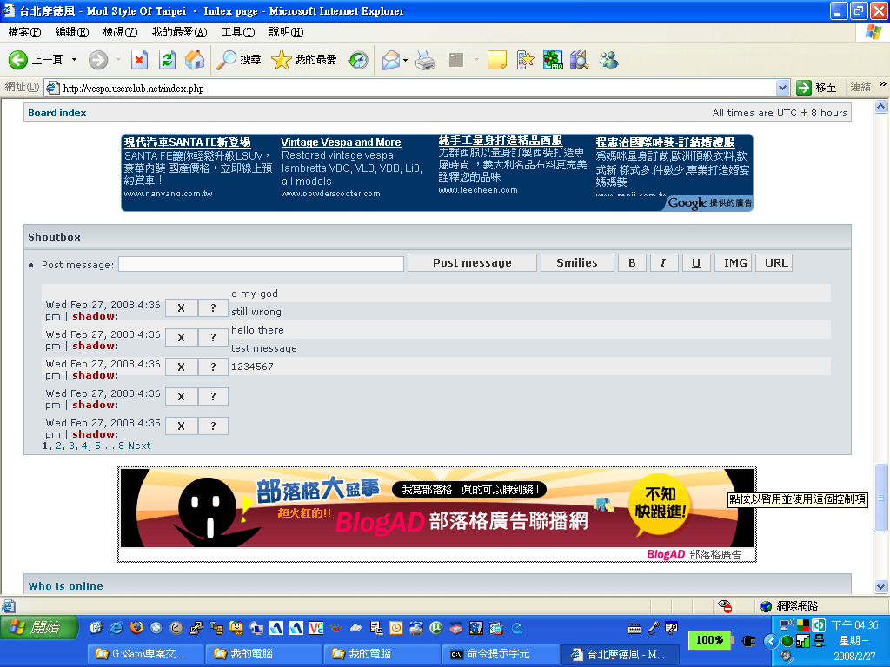Image resolution: width=890 pixels, height=667 pixels.
Task: Open the Messenger people toolbar icon
Action: pyautogui.click(x=608, y=60)
